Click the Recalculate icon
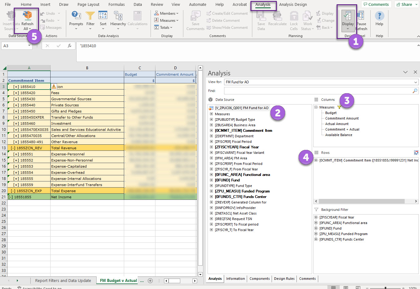 (x=277, y=18)
